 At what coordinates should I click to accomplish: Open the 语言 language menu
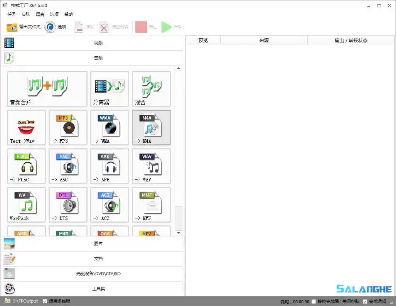pyautogui.click(x=40, y=14)
